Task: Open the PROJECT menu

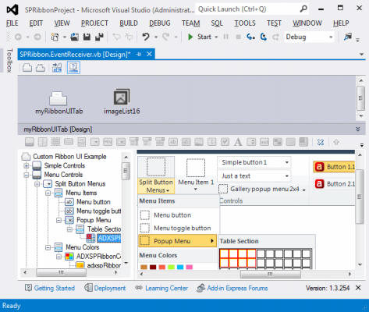Action: tap(94, 23)
